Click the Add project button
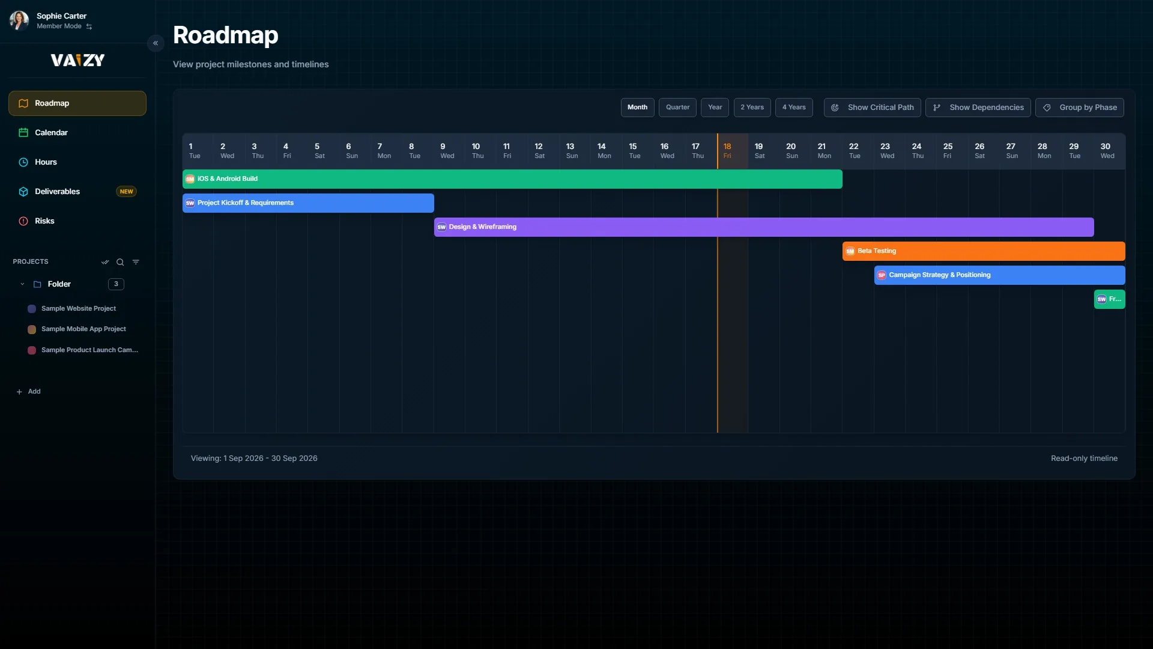1153x649 pixels. (28, 392)
